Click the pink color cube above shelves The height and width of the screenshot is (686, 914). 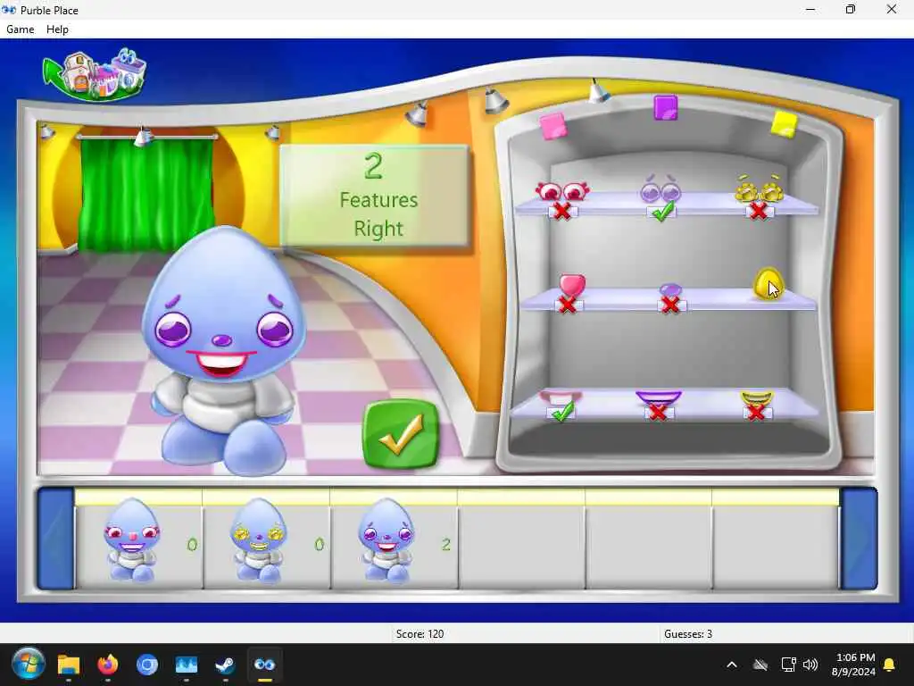tap(553, 126)
